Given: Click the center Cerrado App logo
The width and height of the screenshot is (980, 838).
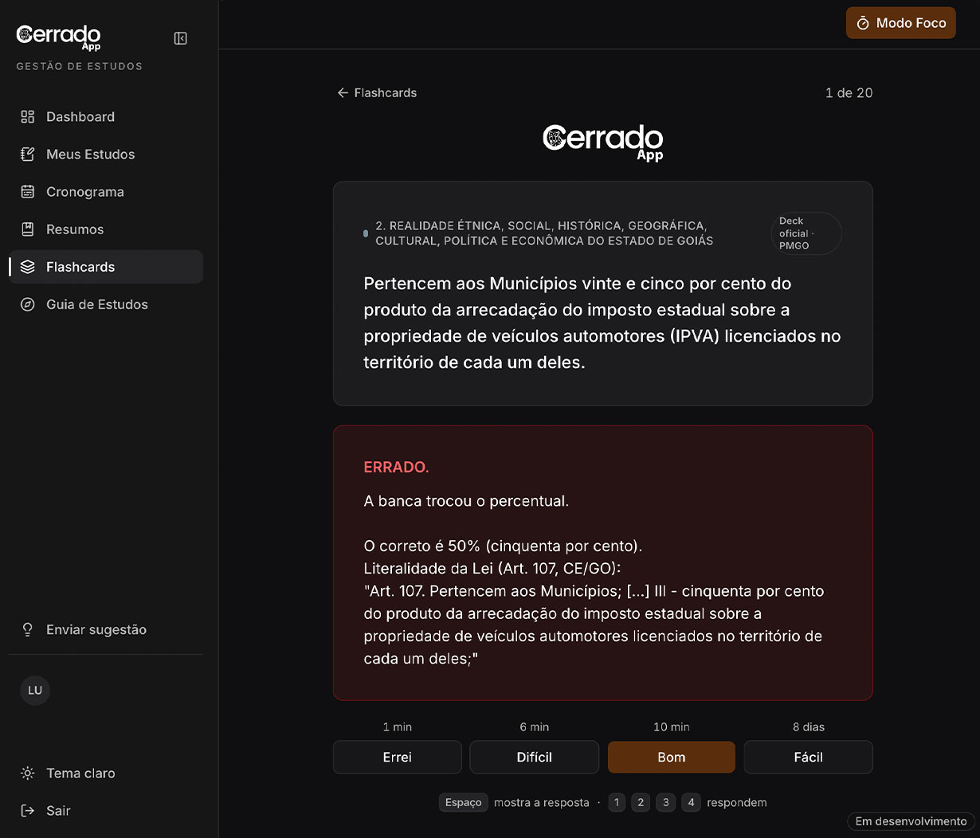Looking at the screenshot, I should click(x=603, y=143).
